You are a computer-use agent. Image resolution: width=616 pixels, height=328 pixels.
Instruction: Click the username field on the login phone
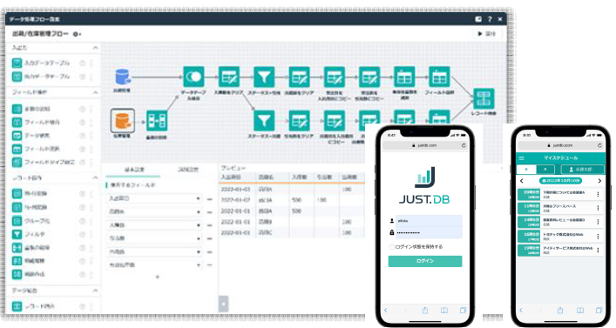[x=429, y=221]
